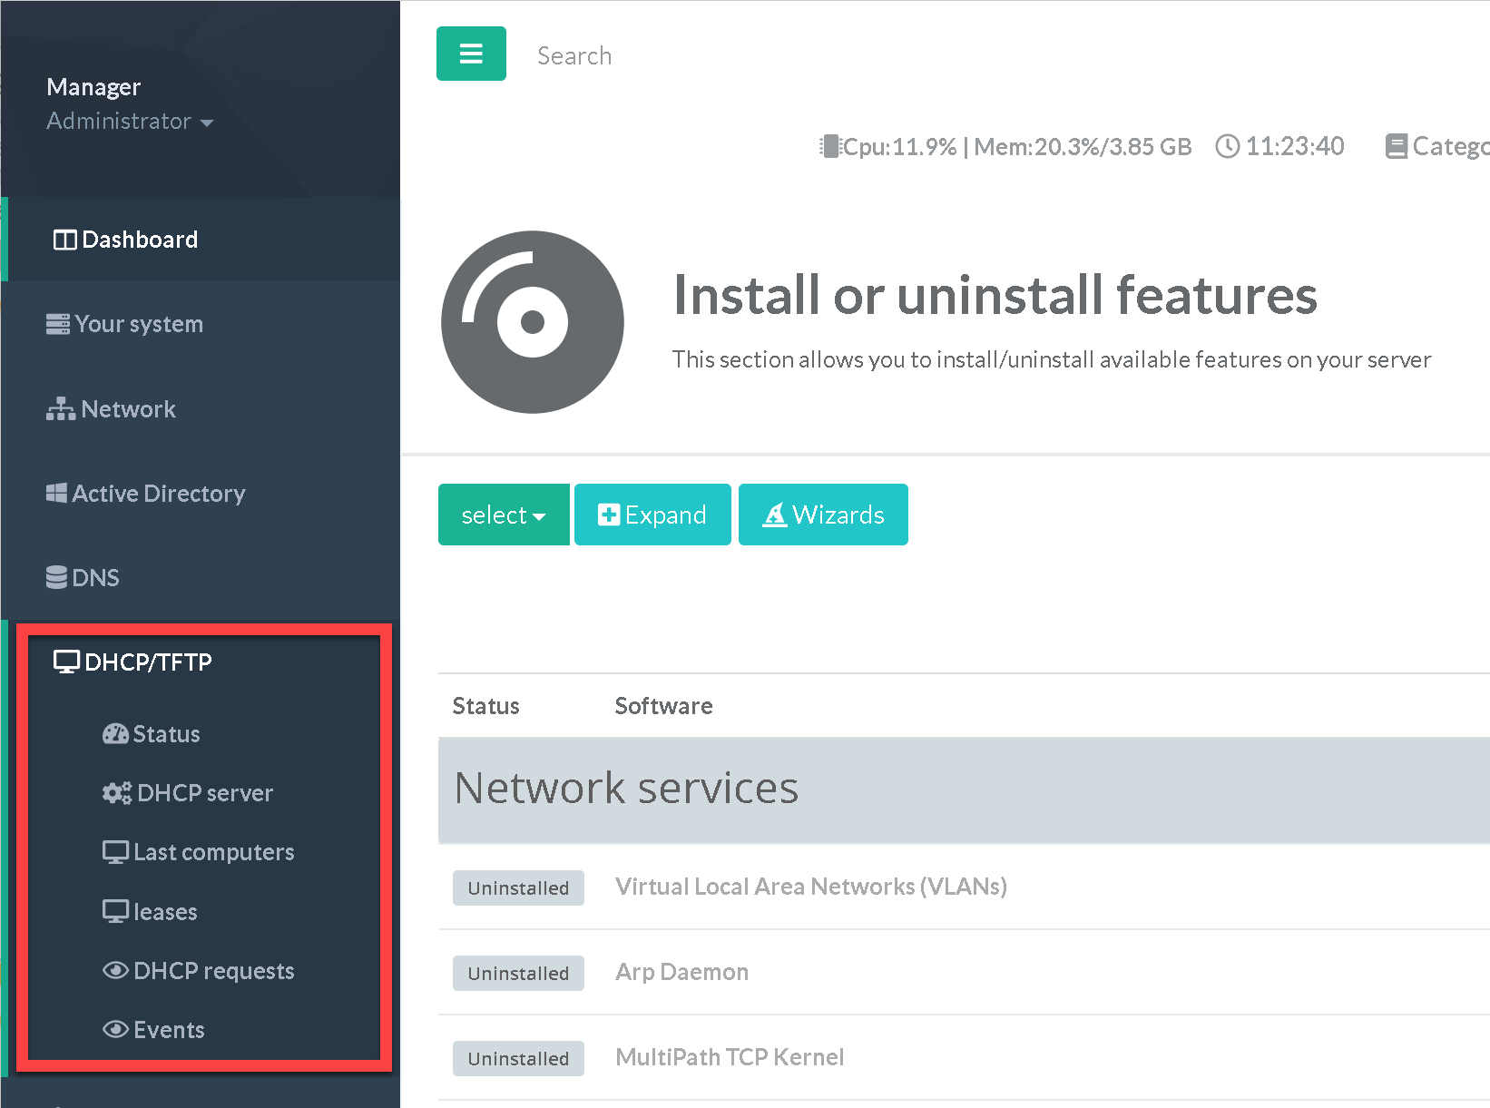Click the large disc install features icon

pyautogui.click(x=532, y=322)
